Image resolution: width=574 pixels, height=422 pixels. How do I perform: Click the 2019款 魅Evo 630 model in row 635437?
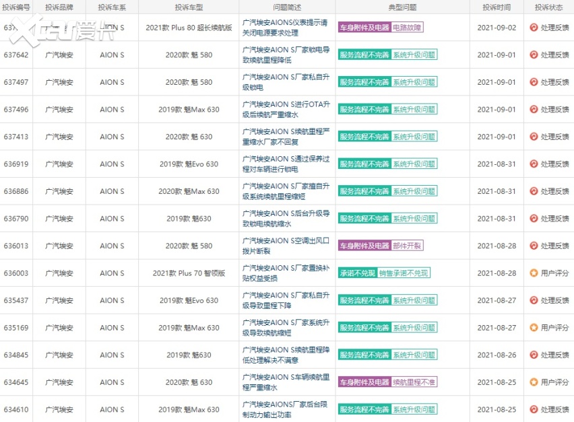189,301
